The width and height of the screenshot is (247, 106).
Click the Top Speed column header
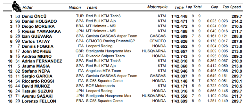coord(232,7)
